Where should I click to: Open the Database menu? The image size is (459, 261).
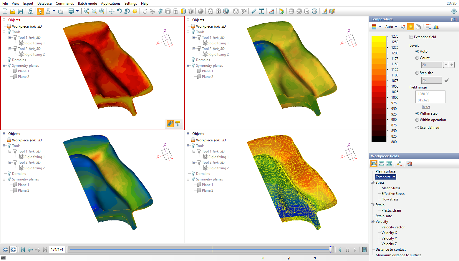(x=44, y=4)
